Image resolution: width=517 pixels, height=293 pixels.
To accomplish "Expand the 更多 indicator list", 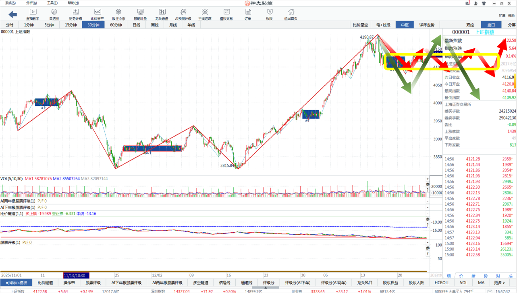I will [500, 283].
